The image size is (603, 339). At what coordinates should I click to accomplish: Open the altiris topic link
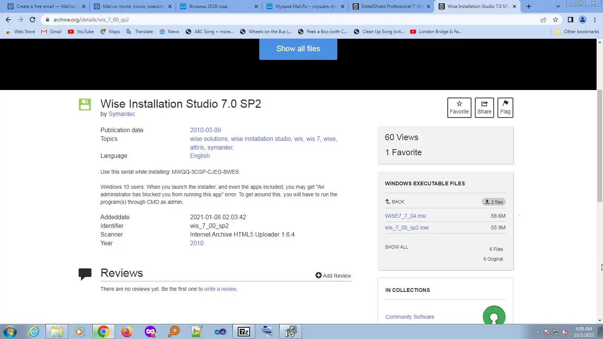pyautogui.click(x=197, y=148)
